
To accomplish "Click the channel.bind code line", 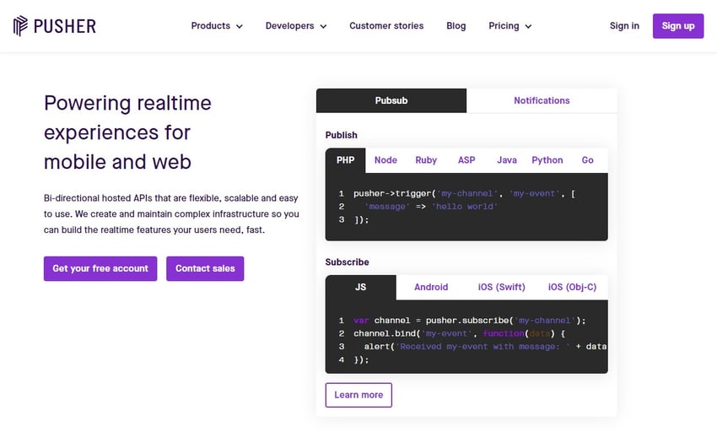I will click(459, 333).
